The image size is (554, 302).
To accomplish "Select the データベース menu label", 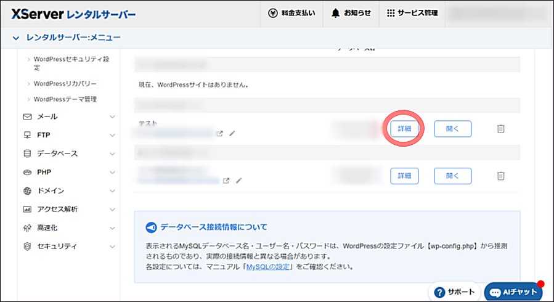I will pos(57,153).
